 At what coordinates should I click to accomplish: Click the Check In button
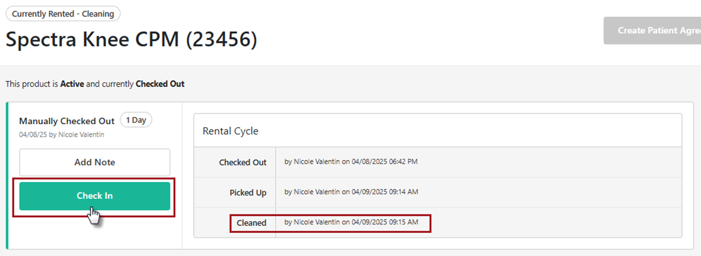[95, 196]
